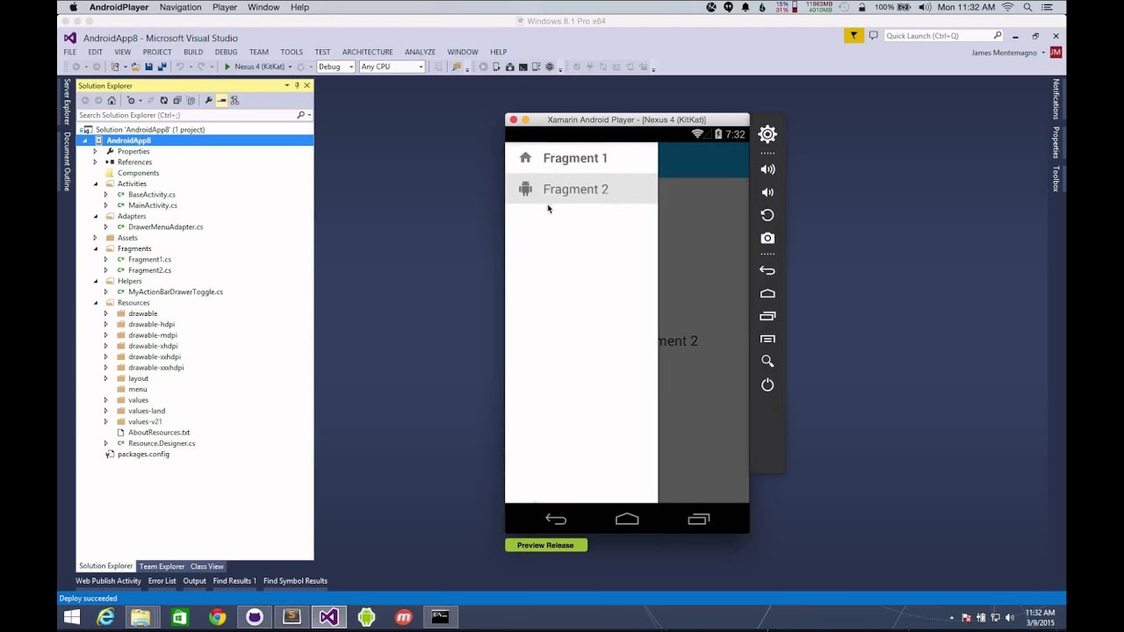The width and height of the screenshot is (1124, 632).
Task: Tap Android back navigation button
Action: [556, 519]
